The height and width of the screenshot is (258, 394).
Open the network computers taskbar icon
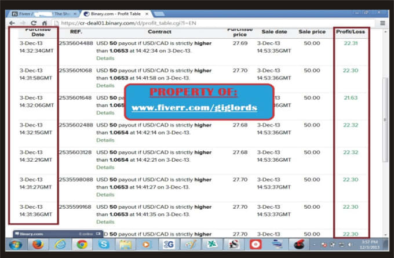click(x=278, y=244)
